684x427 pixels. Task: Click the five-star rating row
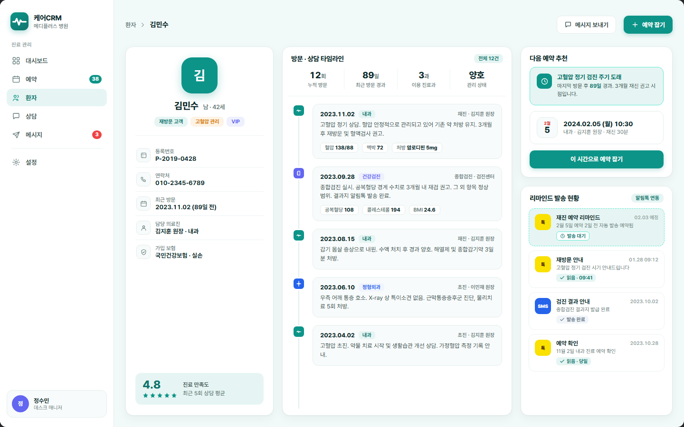tap(160, 395)
